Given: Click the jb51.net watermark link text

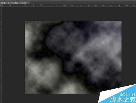Looking at the screenshot, I should 127,94.
